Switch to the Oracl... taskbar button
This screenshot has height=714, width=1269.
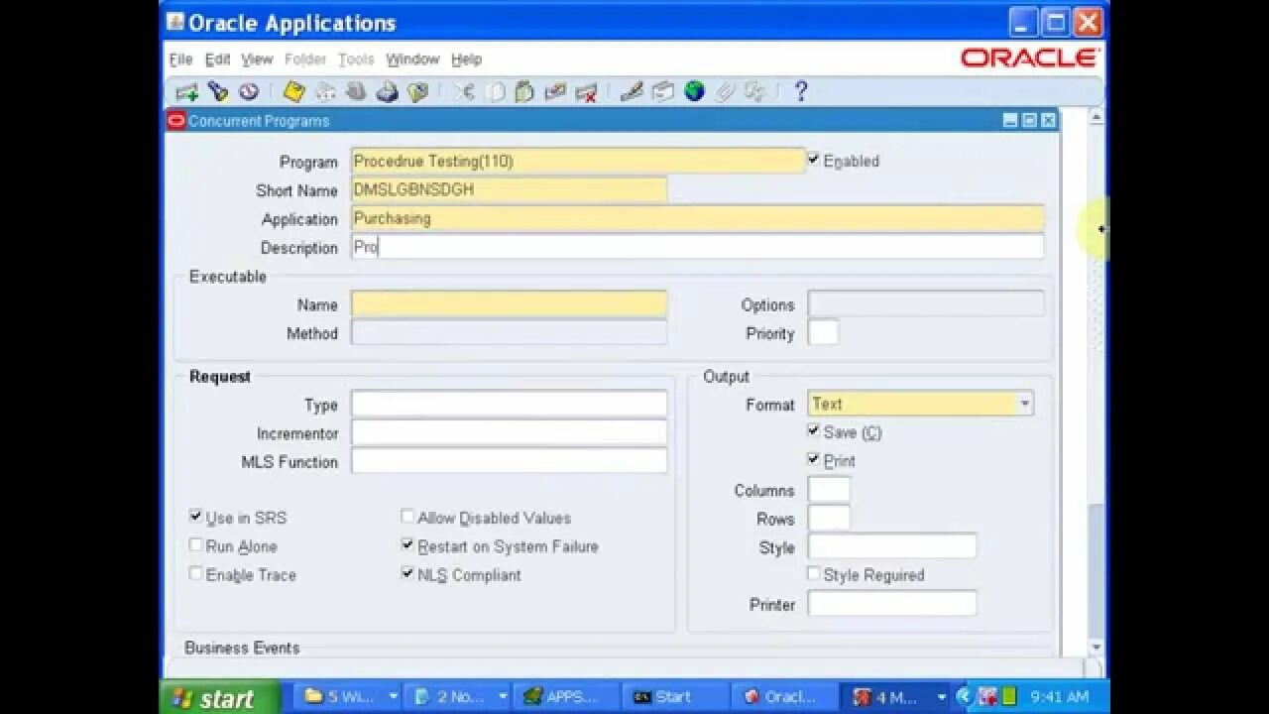point(786,697)
